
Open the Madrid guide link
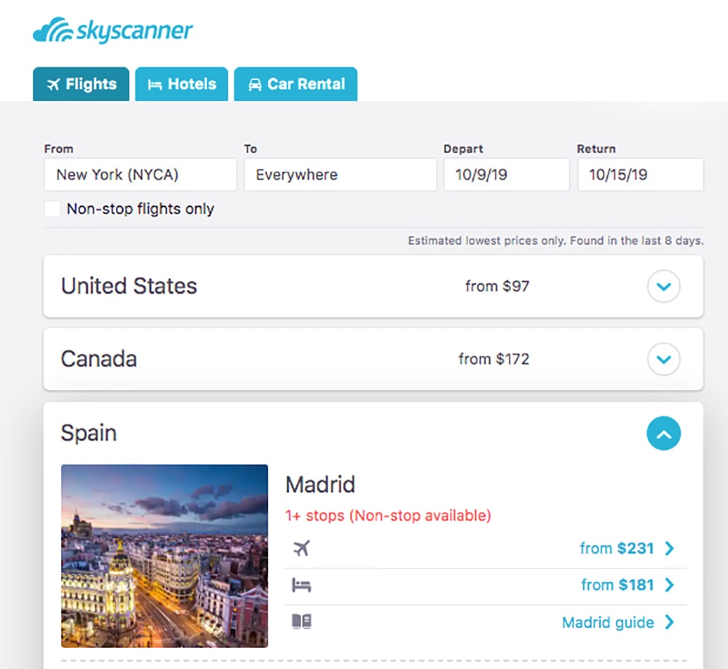[x=607, y=622]
